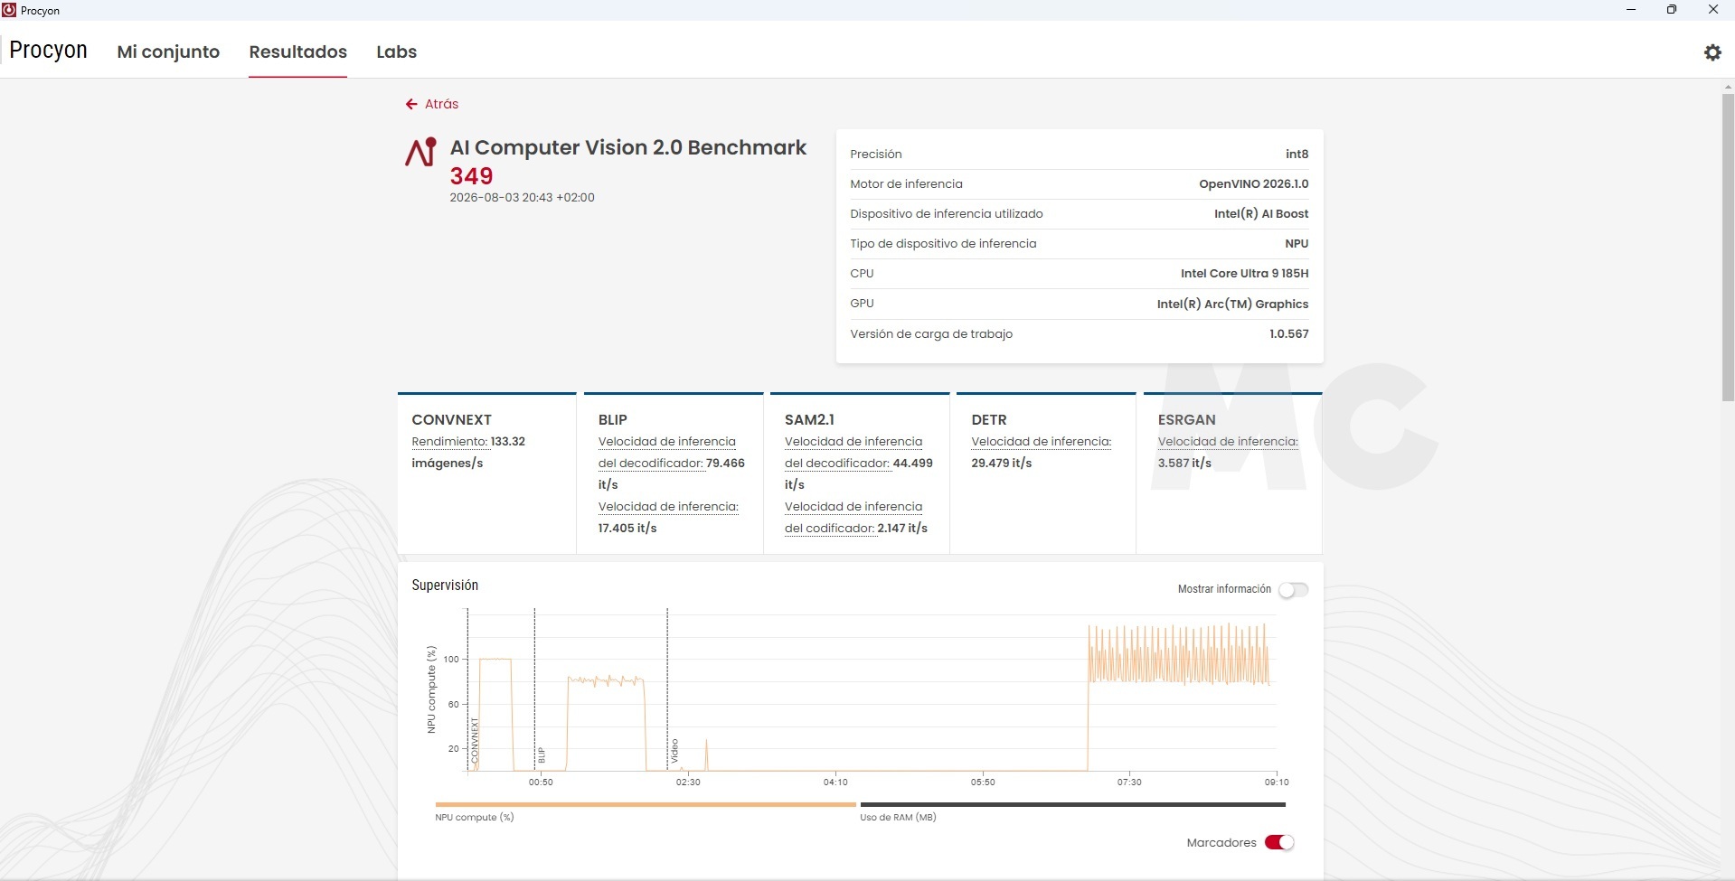Click the AI benchmark logo icon
The height and width of the screenshot is (881, 1735).
[x=420, y=152]
